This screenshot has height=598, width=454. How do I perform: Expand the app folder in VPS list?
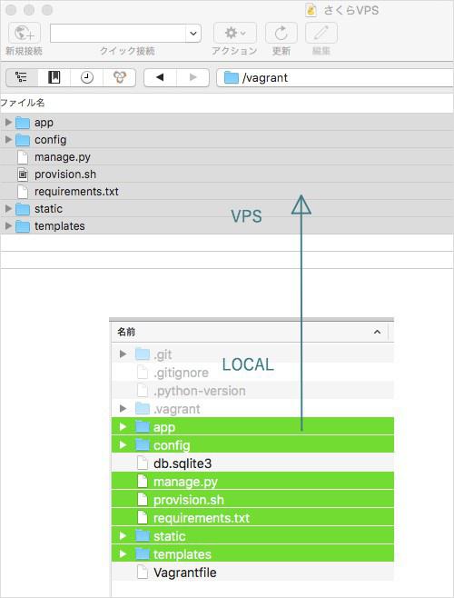8,122
